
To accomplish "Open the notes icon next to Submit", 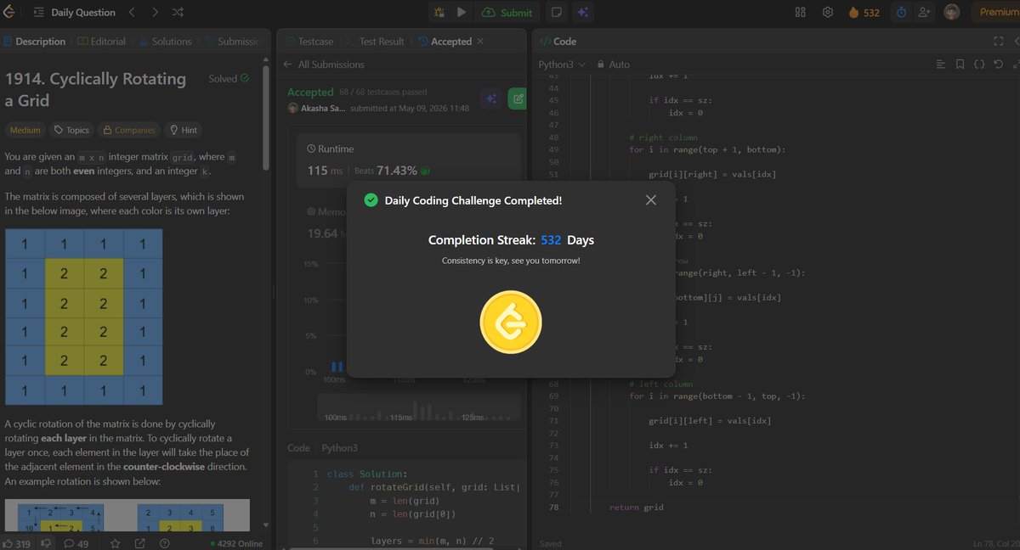I will click(557, 13).
